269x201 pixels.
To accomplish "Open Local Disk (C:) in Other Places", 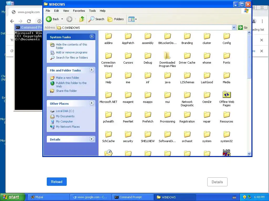I will point(65,111).
